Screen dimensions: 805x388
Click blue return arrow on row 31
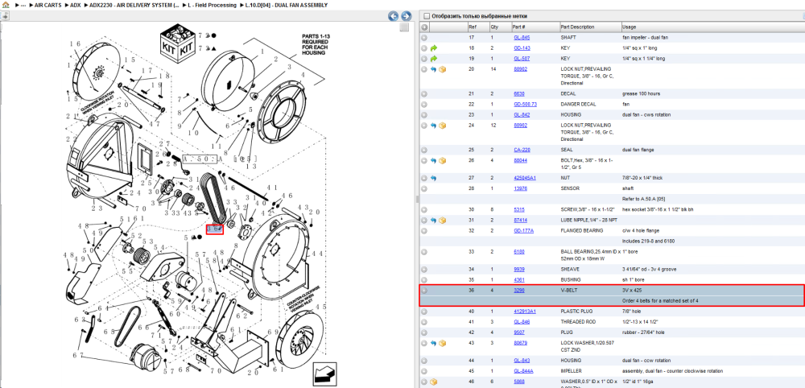(433, 221)
